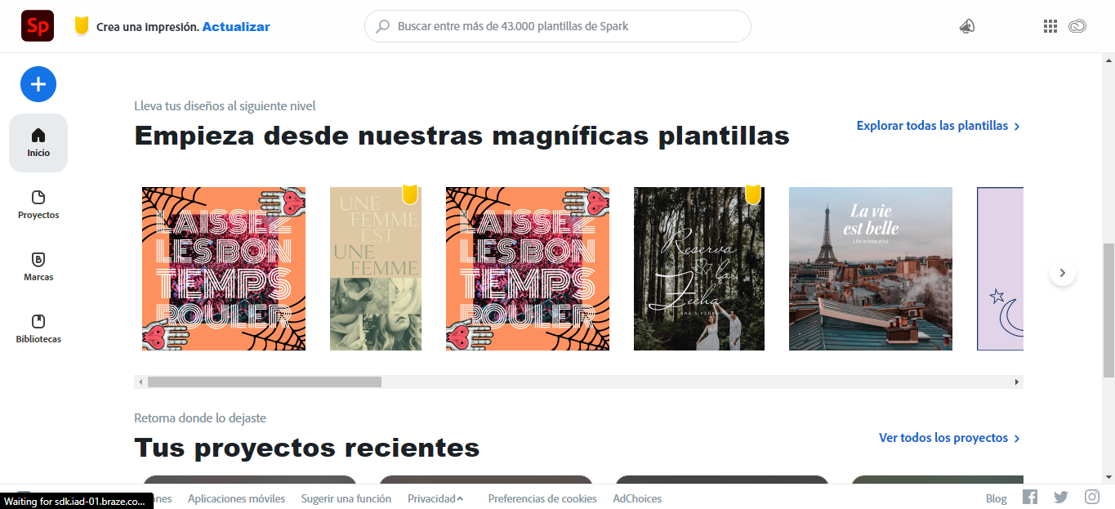Click the blue plus create button

[38, 84]
